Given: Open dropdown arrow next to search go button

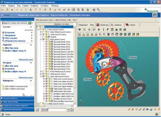Looking at the screenshot, I should pos(32,23).
